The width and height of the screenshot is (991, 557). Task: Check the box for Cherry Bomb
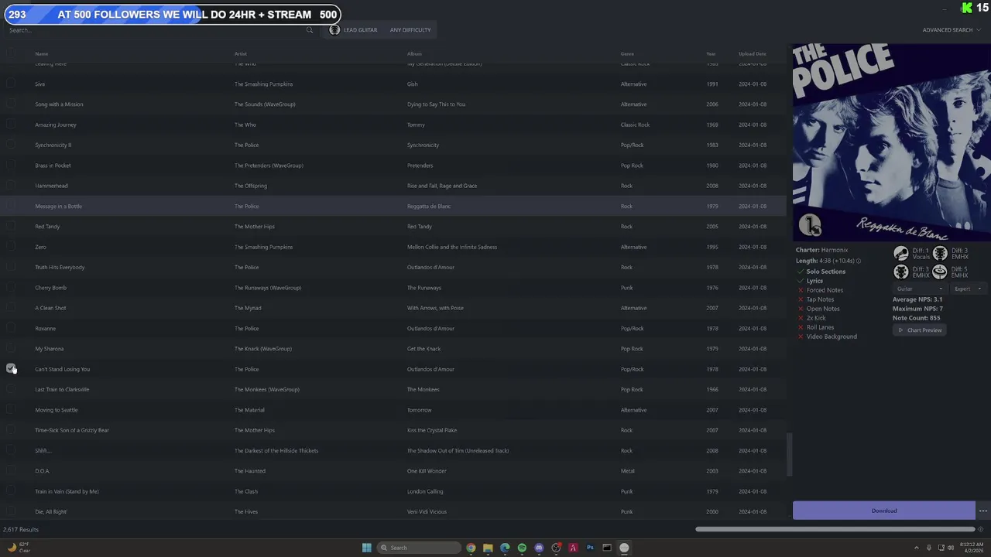coord(11,287)
